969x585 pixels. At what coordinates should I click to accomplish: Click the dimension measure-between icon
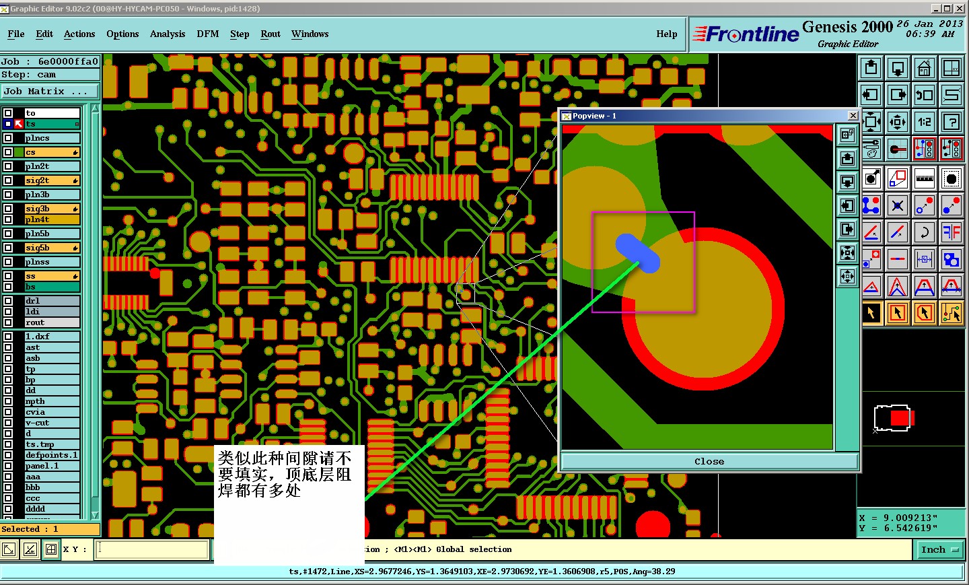(925, 259)
